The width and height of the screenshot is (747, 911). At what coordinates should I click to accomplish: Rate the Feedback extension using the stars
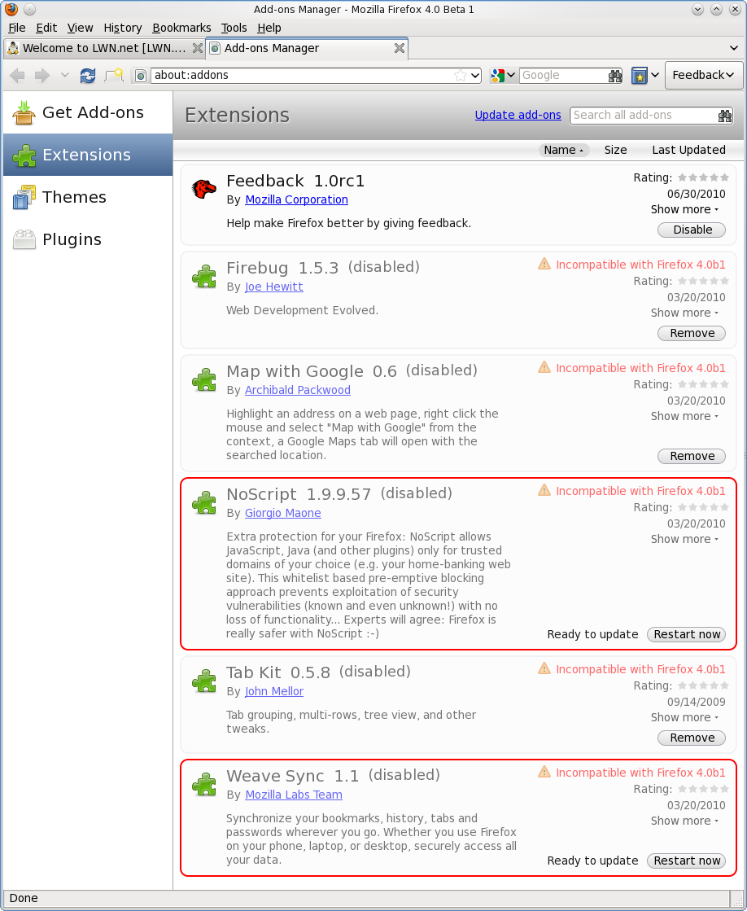703,177
